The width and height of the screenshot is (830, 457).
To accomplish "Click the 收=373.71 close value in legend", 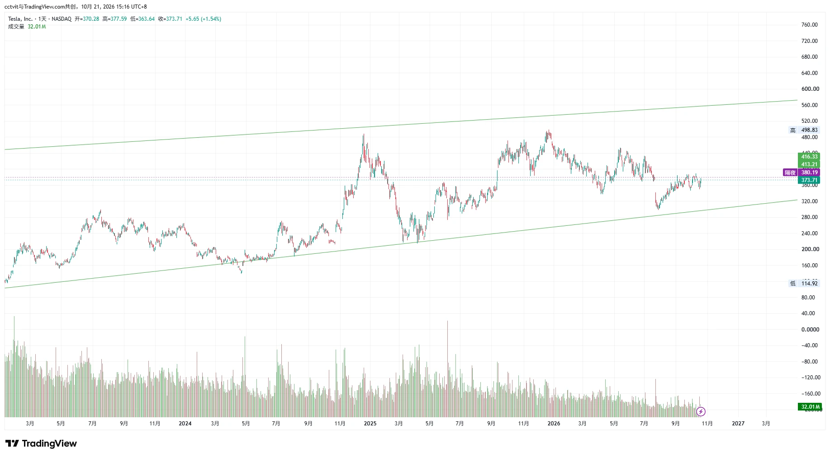I will 170,19.
